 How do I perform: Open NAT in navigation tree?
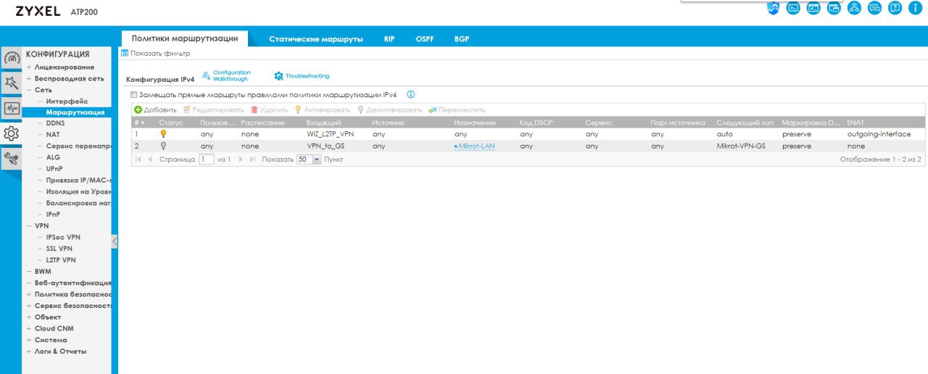53,135
